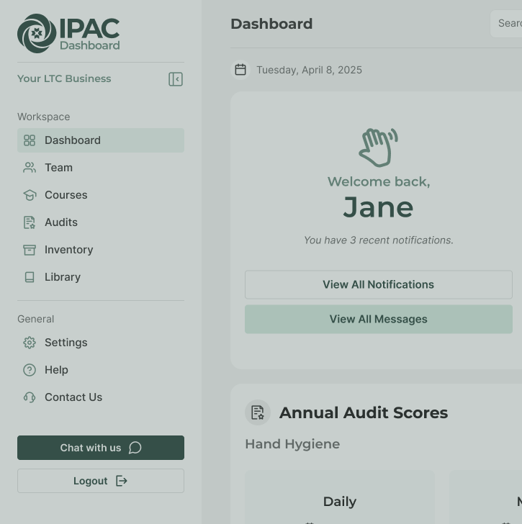Screen dimensions: 522x524
Task: Click the Contact Us headset icon
Action: coord(30,397)
